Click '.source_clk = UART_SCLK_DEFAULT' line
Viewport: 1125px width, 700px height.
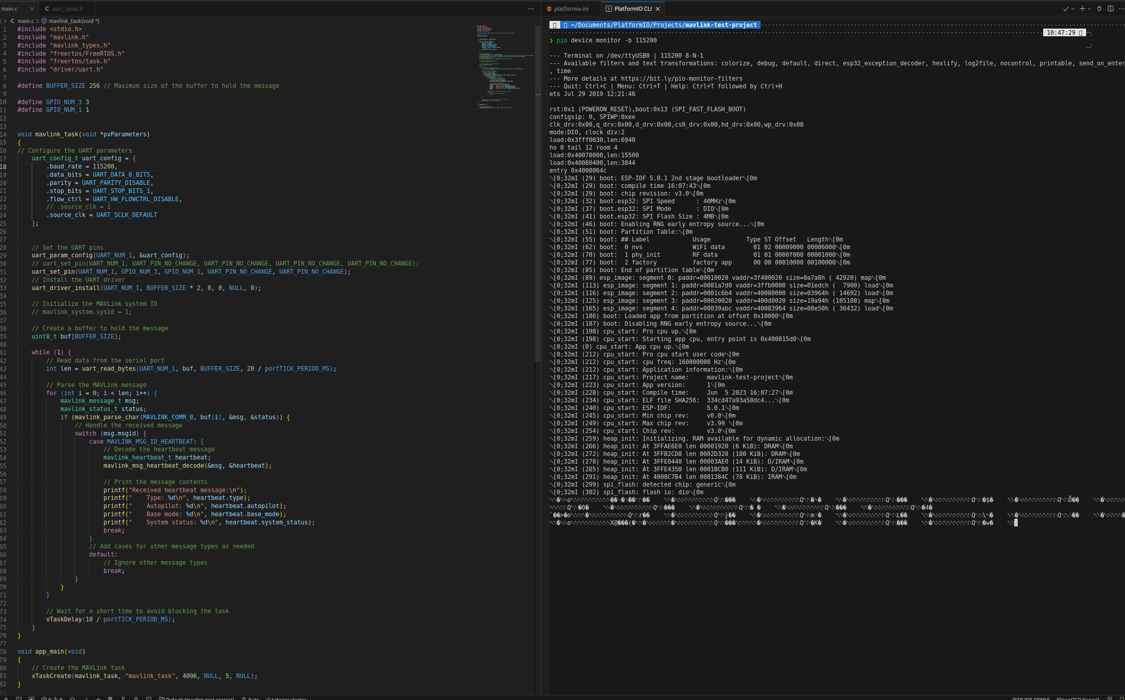102,215
